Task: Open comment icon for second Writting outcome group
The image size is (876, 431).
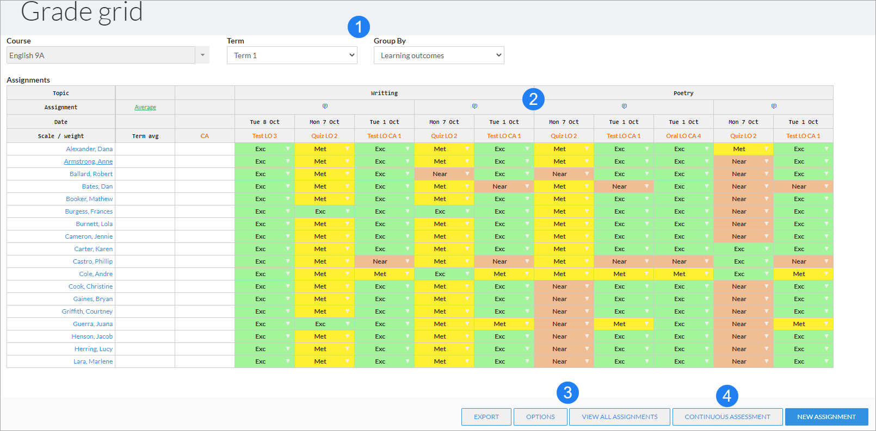Action: (x=474, y=107)
